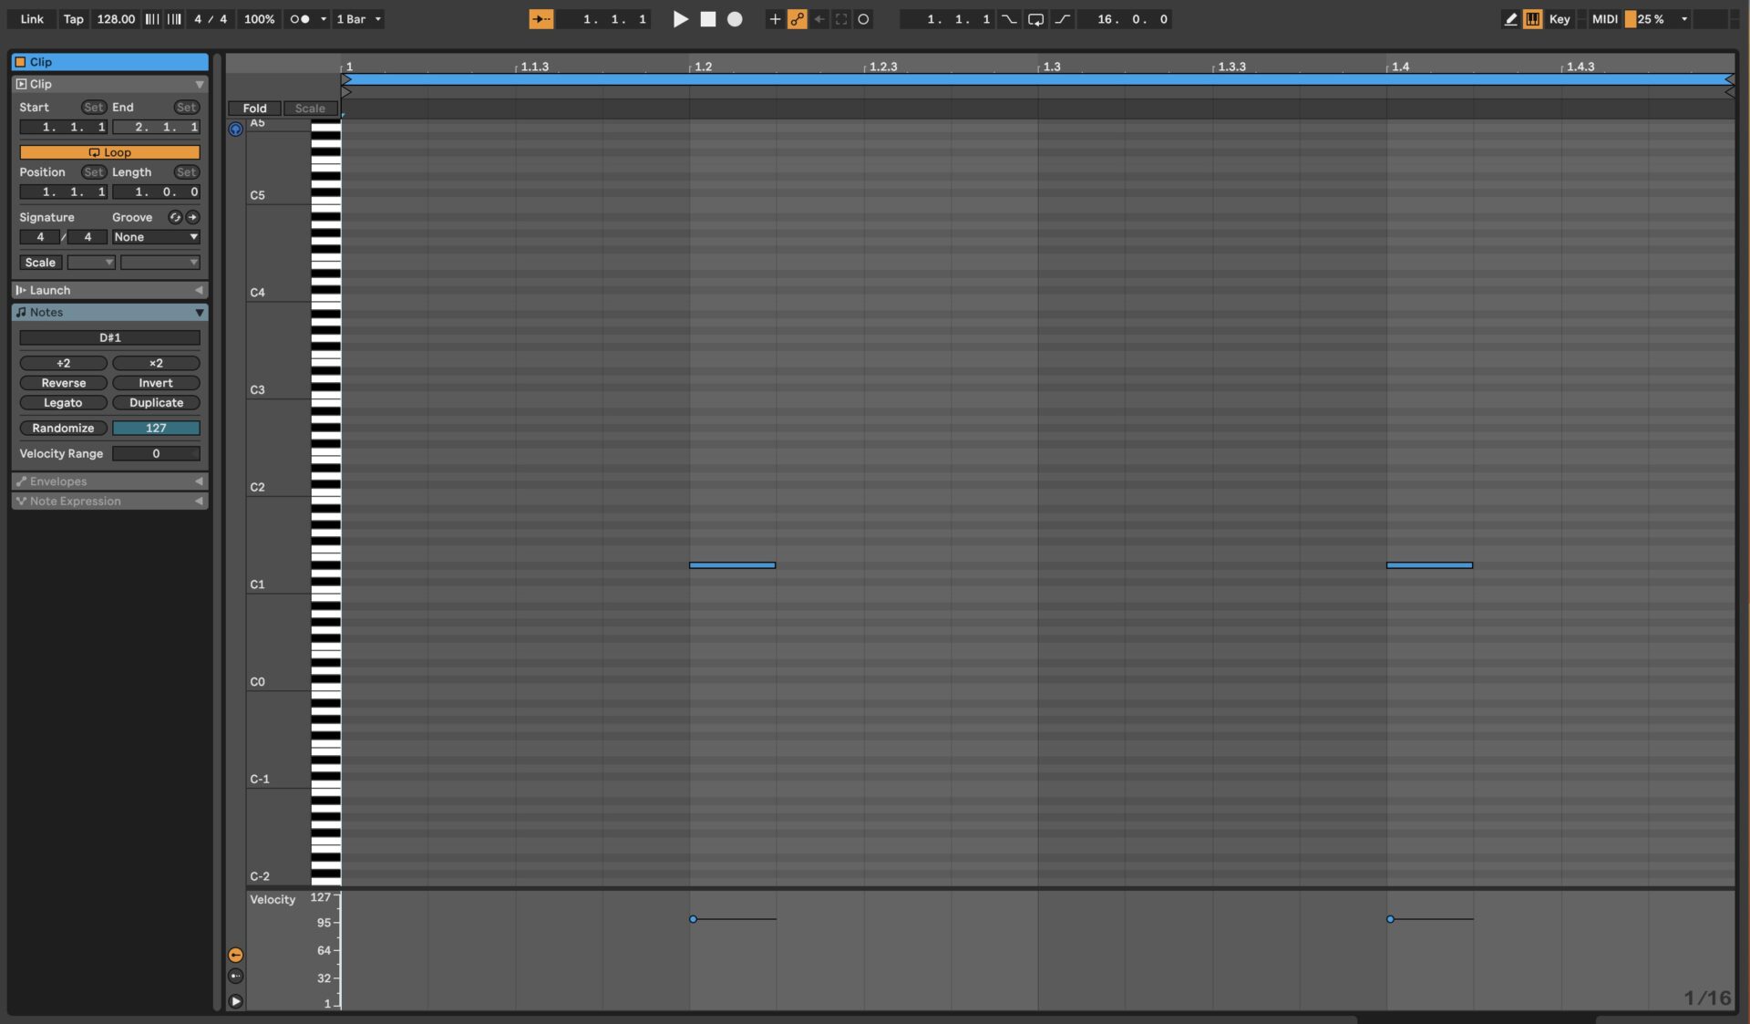Click the tempo field showing 128.00
The width and height of the screenshot is (1750, 1024).
pos(116,18)
